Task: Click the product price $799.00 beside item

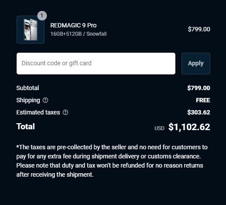Action: pyautogui.click(x=199, y=29)
